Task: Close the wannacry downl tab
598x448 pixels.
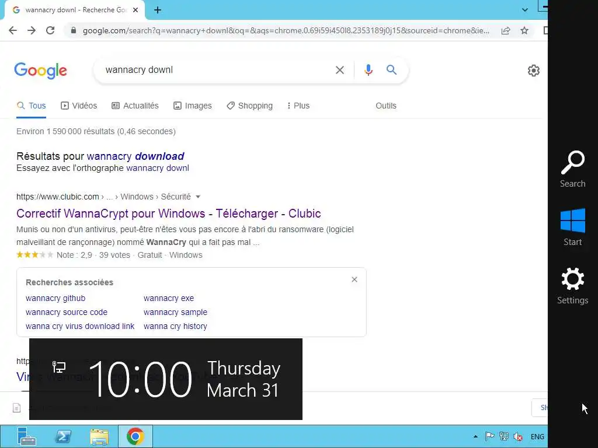Action: (x=135, y=10)
